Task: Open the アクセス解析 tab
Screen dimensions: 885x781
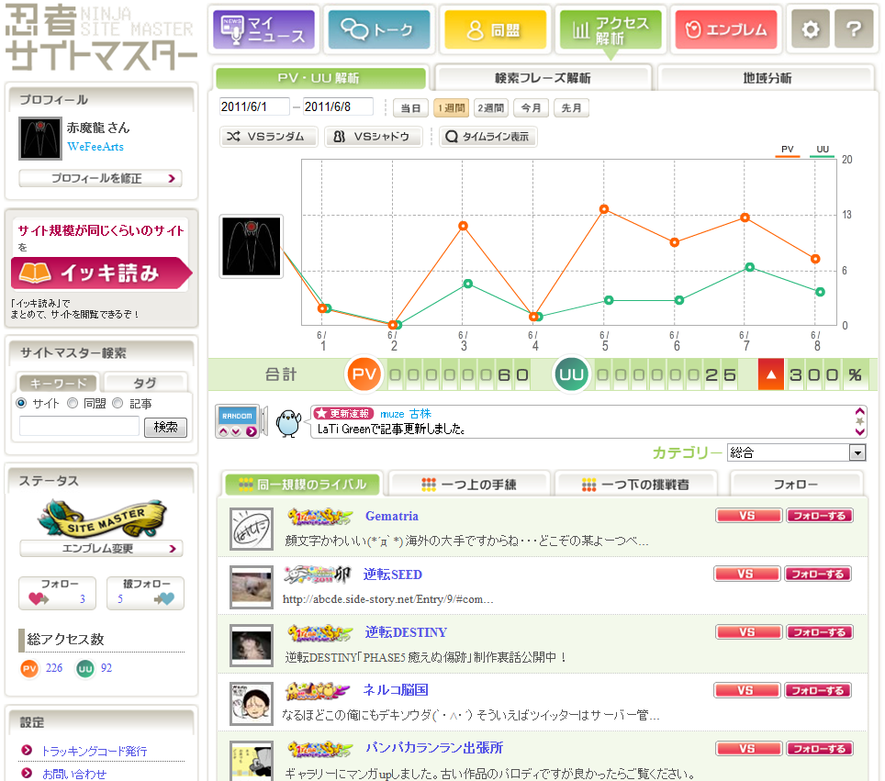Action: tap(611, 30)
